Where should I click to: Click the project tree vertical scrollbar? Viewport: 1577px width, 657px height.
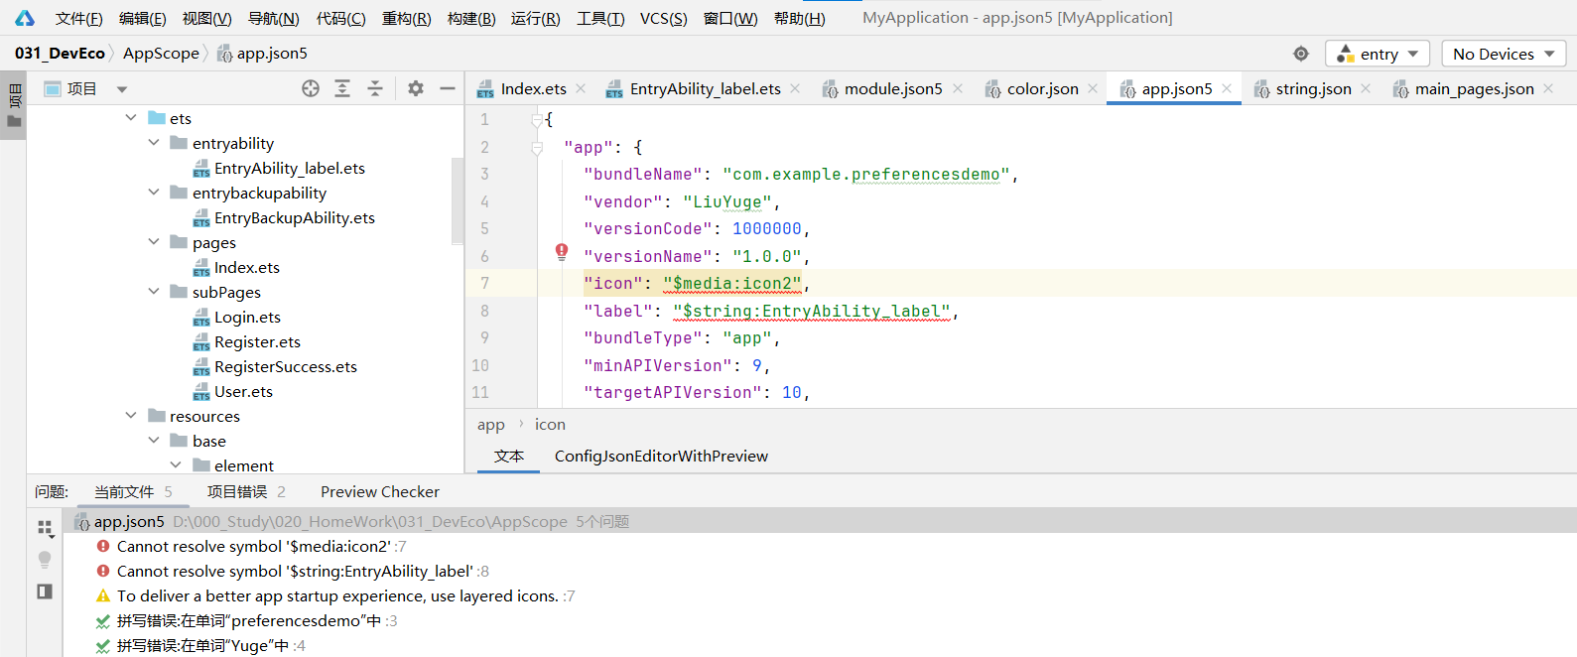458,200
